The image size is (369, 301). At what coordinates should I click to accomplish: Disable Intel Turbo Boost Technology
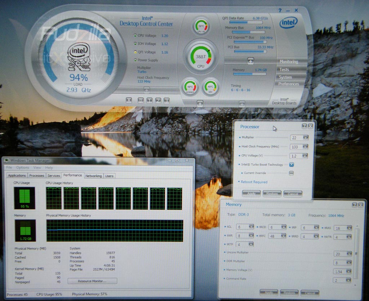(291, 164)
